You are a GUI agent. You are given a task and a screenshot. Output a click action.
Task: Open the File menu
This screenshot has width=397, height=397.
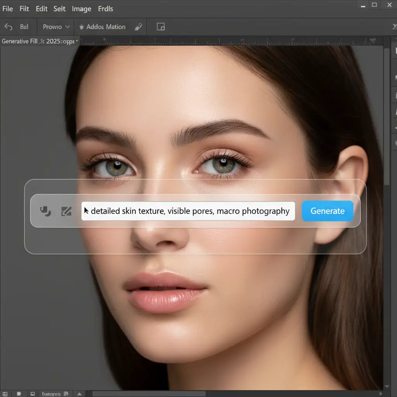pos(7,9)
